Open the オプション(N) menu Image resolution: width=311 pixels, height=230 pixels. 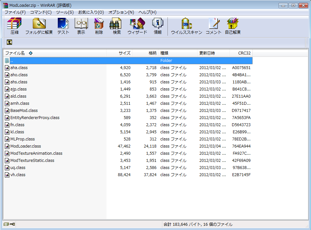click(121, 12)
